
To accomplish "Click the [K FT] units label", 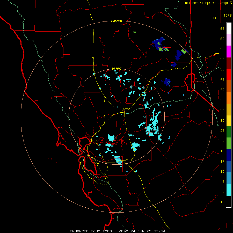I will 219,18.
